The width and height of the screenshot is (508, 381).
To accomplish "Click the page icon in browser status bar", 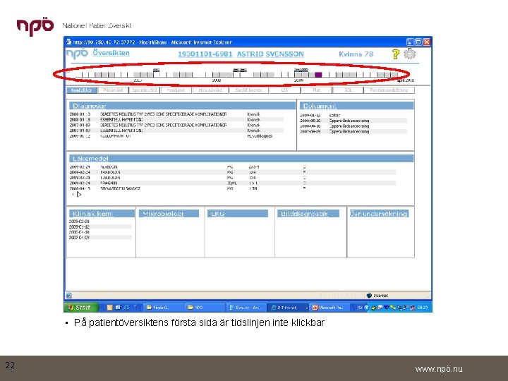I will (x=68, y=295).
